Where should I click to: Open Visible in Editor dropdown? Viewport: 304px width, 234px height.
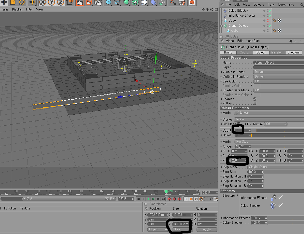click(279, 72)
